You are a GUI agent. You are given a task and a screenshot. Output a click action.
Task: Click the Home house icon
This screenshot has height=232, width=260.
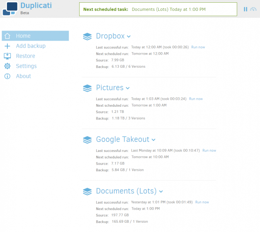coord(7,36)
